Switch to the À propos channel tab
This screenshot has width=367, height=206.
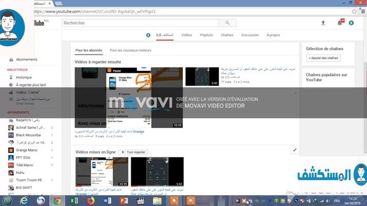[x=273, y=35]
